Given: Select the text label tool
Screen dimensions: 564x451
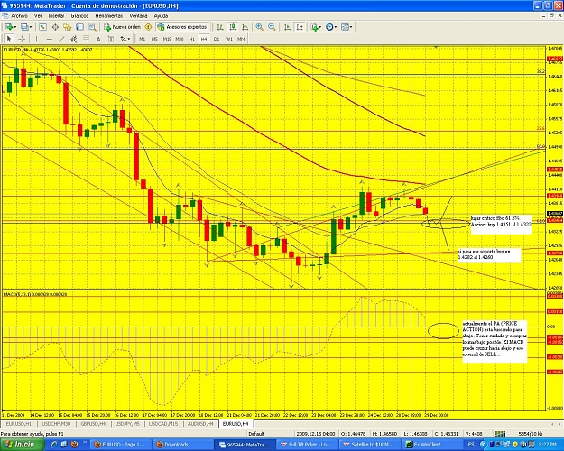Looking at the screenshot, I should [110, 39].
